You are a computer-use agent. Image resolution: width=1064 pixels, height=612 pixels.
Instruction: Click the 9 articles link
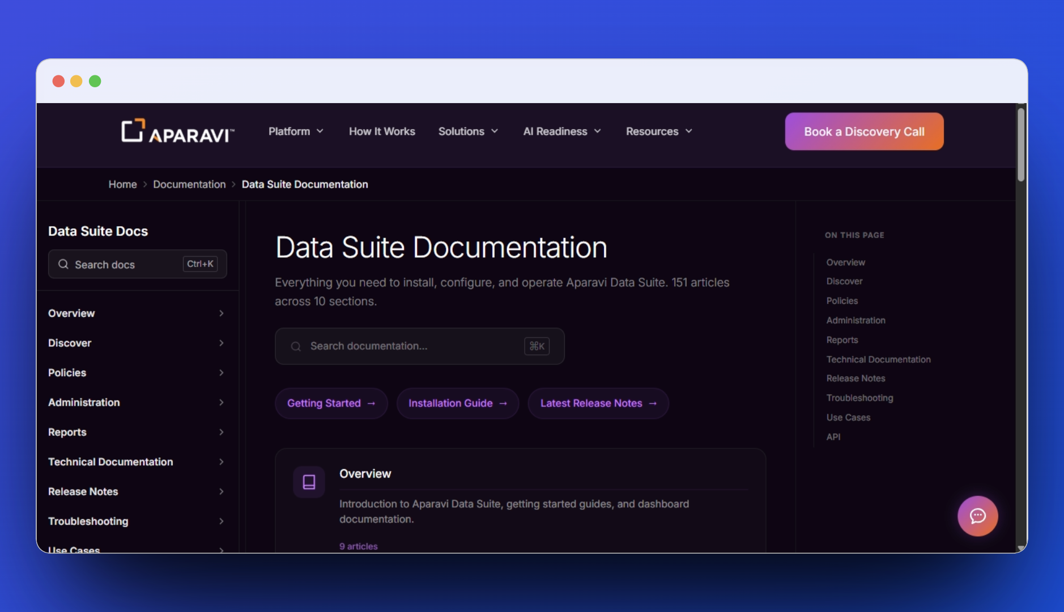pos(359,546)
